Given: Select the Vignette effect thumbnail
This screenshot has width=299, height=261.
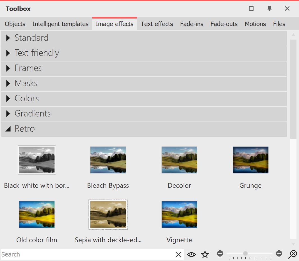Looking at the screenshot, I should click(x=179, y=214).
